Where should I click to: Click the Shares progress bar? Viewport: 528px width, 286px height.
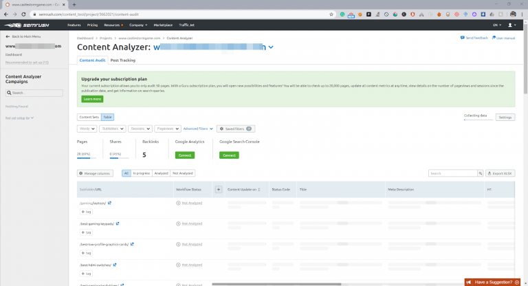click(x=119, y=157)
